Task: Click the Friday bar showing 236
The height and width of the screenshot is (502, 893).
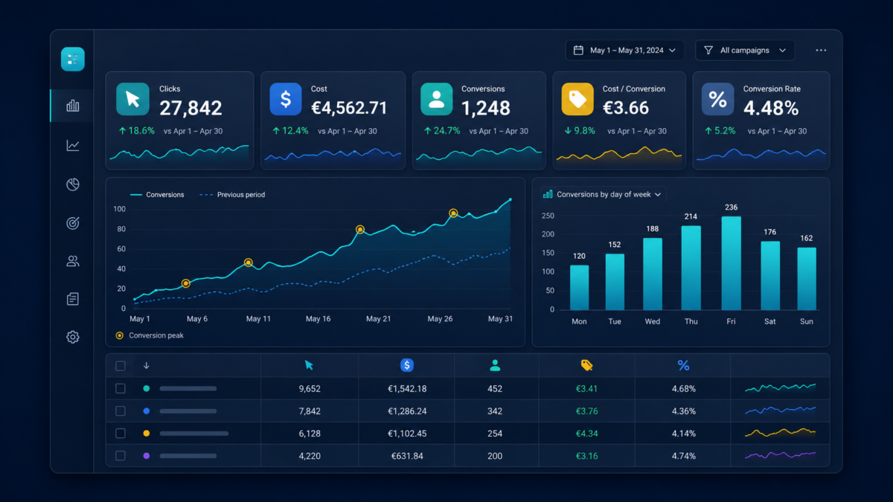Action: 731,263
